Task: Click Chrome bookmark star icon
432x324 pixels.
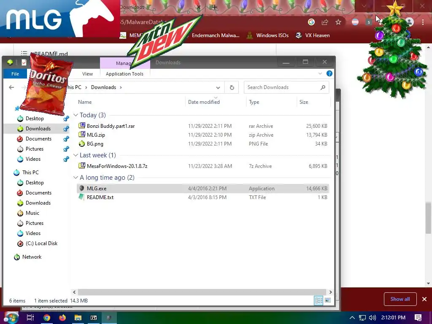Action: [x=338, y=22]
